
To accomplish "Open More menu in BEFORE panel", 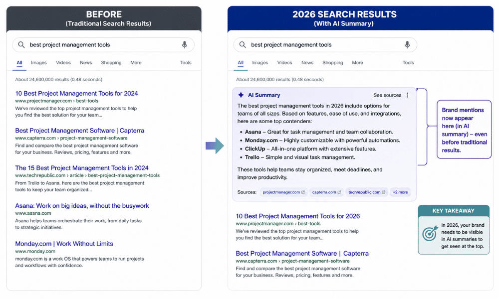I will coord(136,63).
